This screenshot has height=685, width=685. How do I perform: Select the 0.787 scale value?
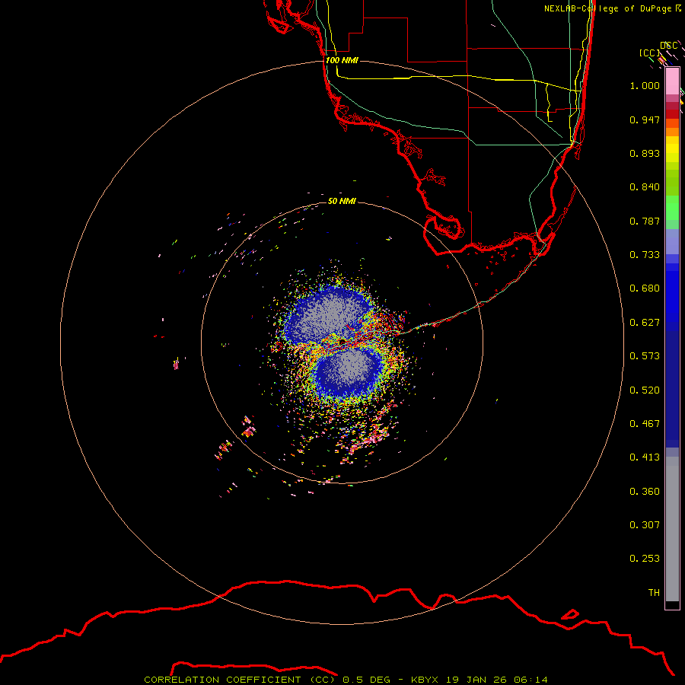click(x=645, y=221)
